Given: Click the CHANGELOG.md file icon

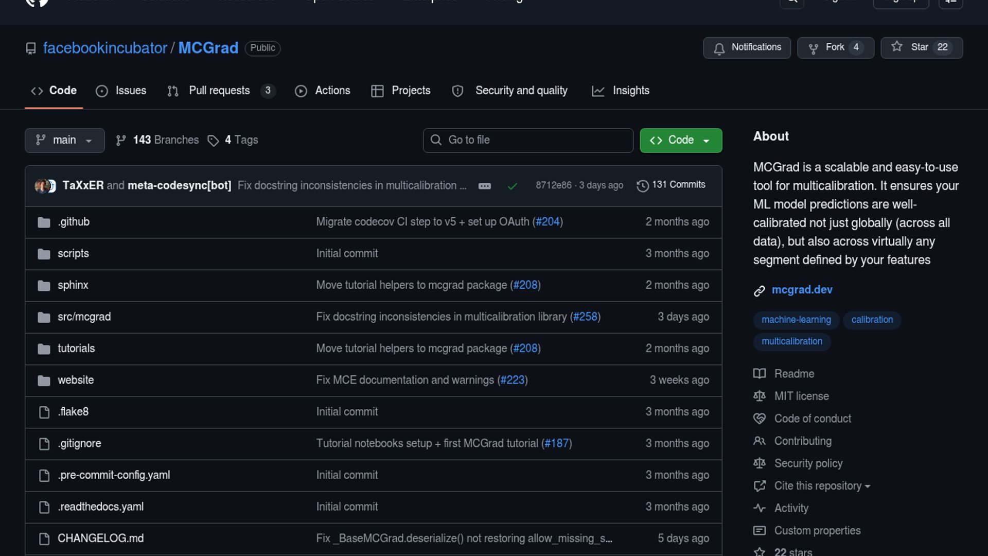Looking at the screenshot, I should click(44, 538).
